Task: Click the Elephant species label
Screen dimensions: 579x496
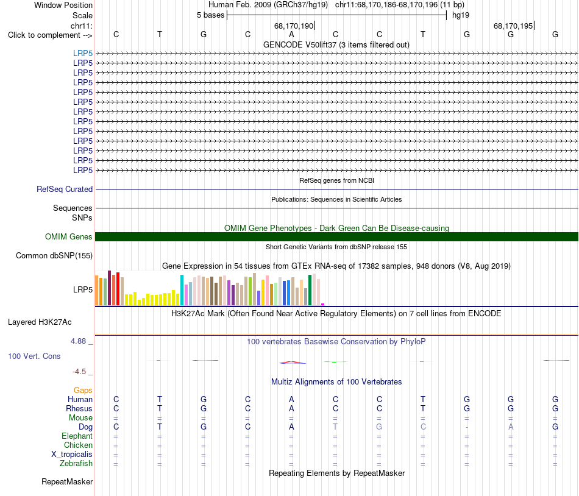Action: [77, 436]
